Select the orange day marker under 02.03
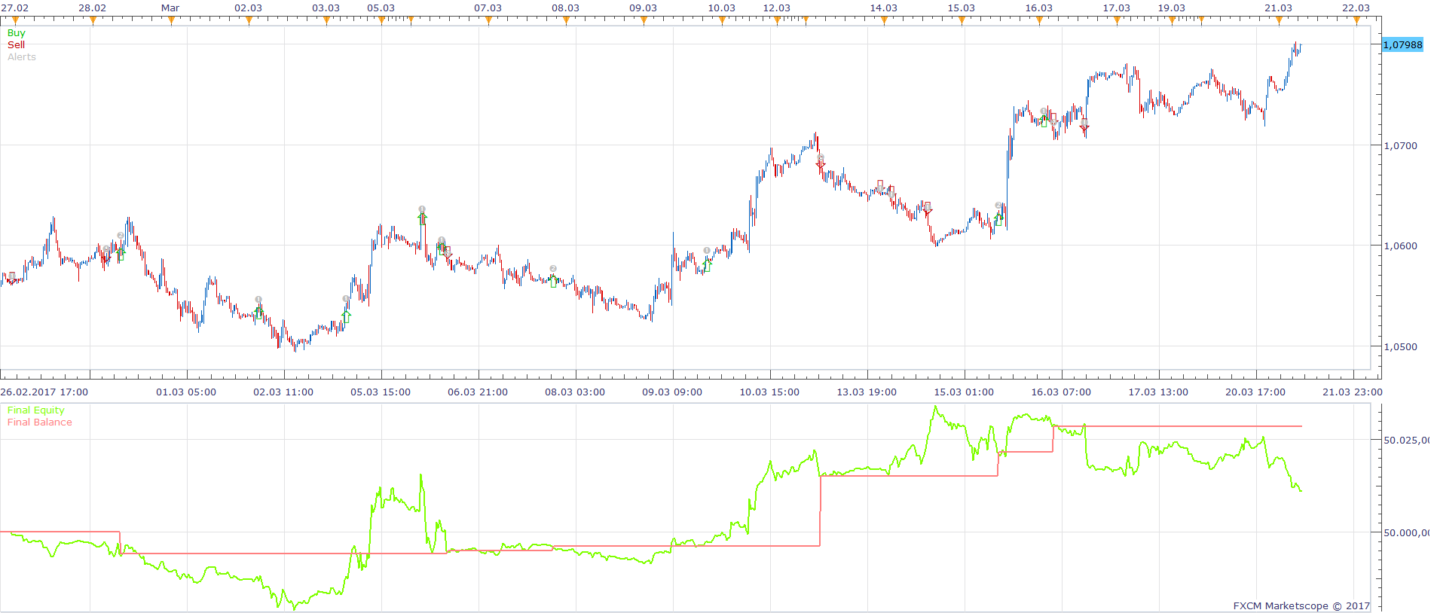 [249, 20]
